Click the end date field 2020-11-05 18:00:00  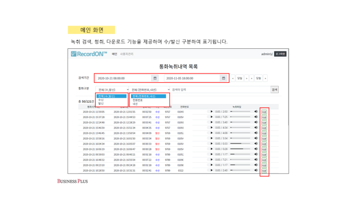[192, 78]
